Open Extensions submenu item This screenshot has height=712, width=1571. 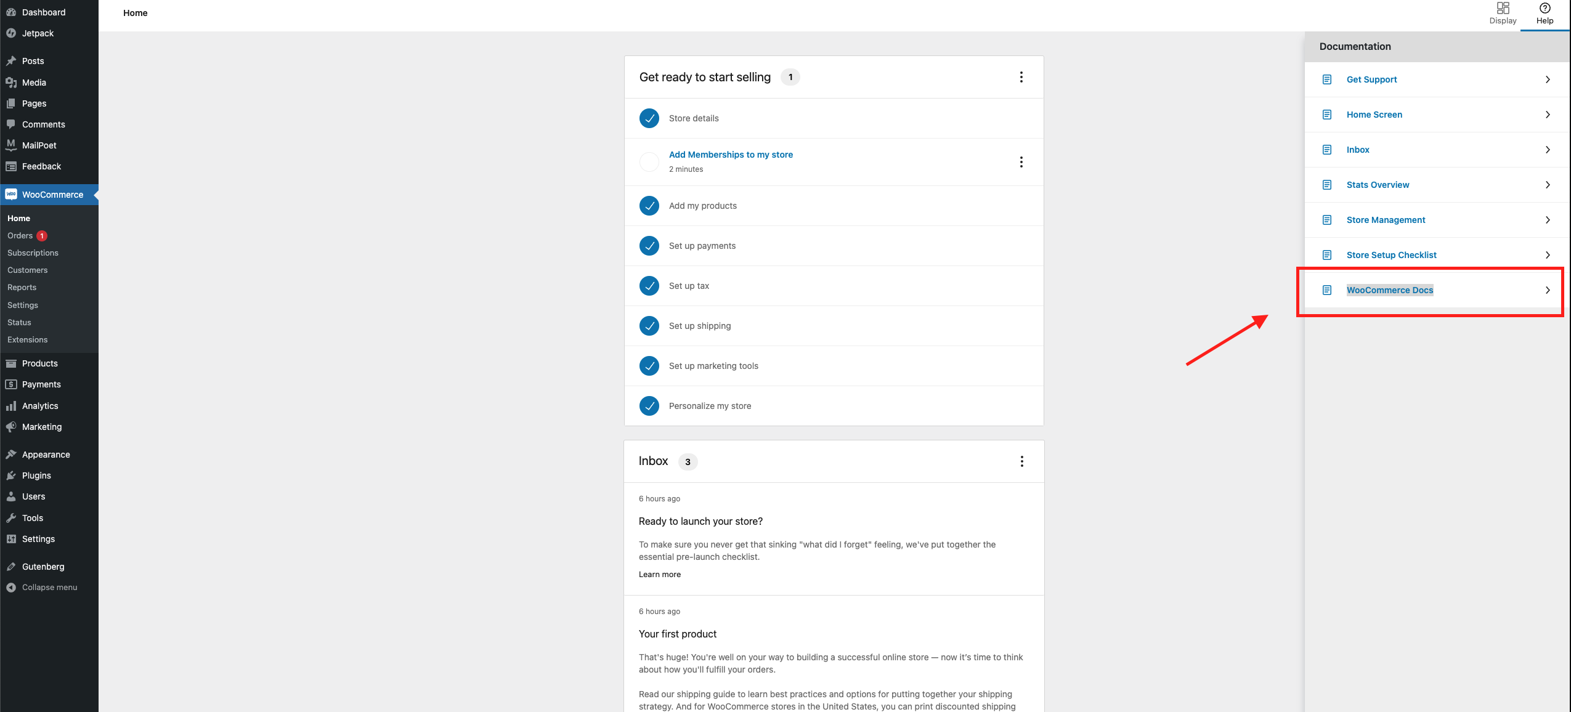click(27, 340)
